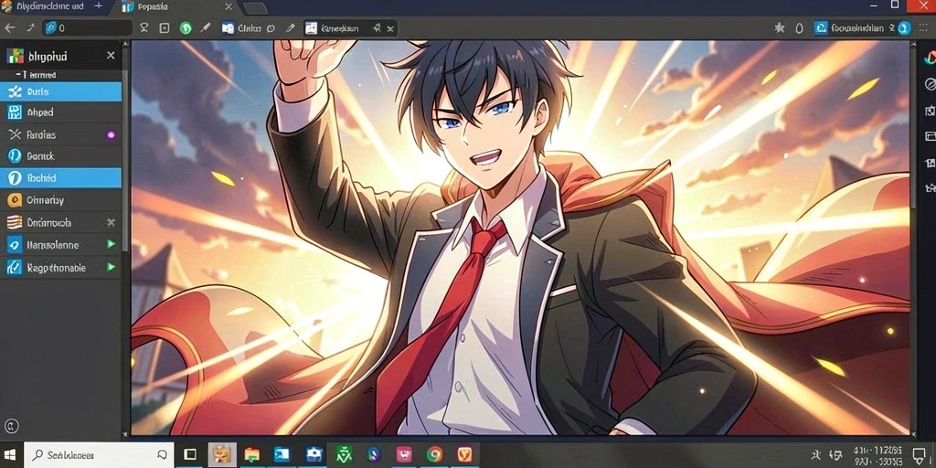Viewport: 936px width, 468px height.
Task: Collapse the tree section under the blrgpiud header
Action: pos(16,75)
